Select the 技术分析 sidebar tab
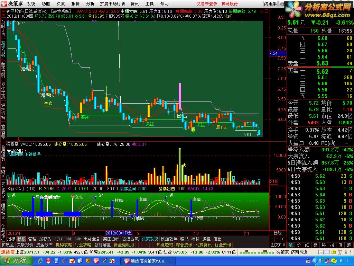The height and width of the screenshot is (266, 354). [x=3, y=49]
